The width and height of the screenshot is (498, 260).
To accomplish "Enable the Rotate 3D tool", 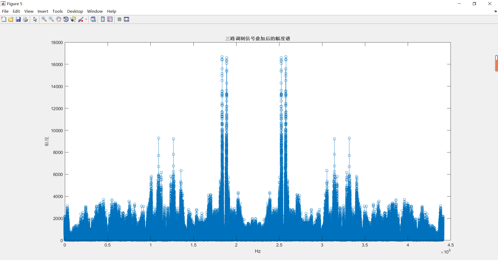I will pyautogui.click(x=66, y=19).
